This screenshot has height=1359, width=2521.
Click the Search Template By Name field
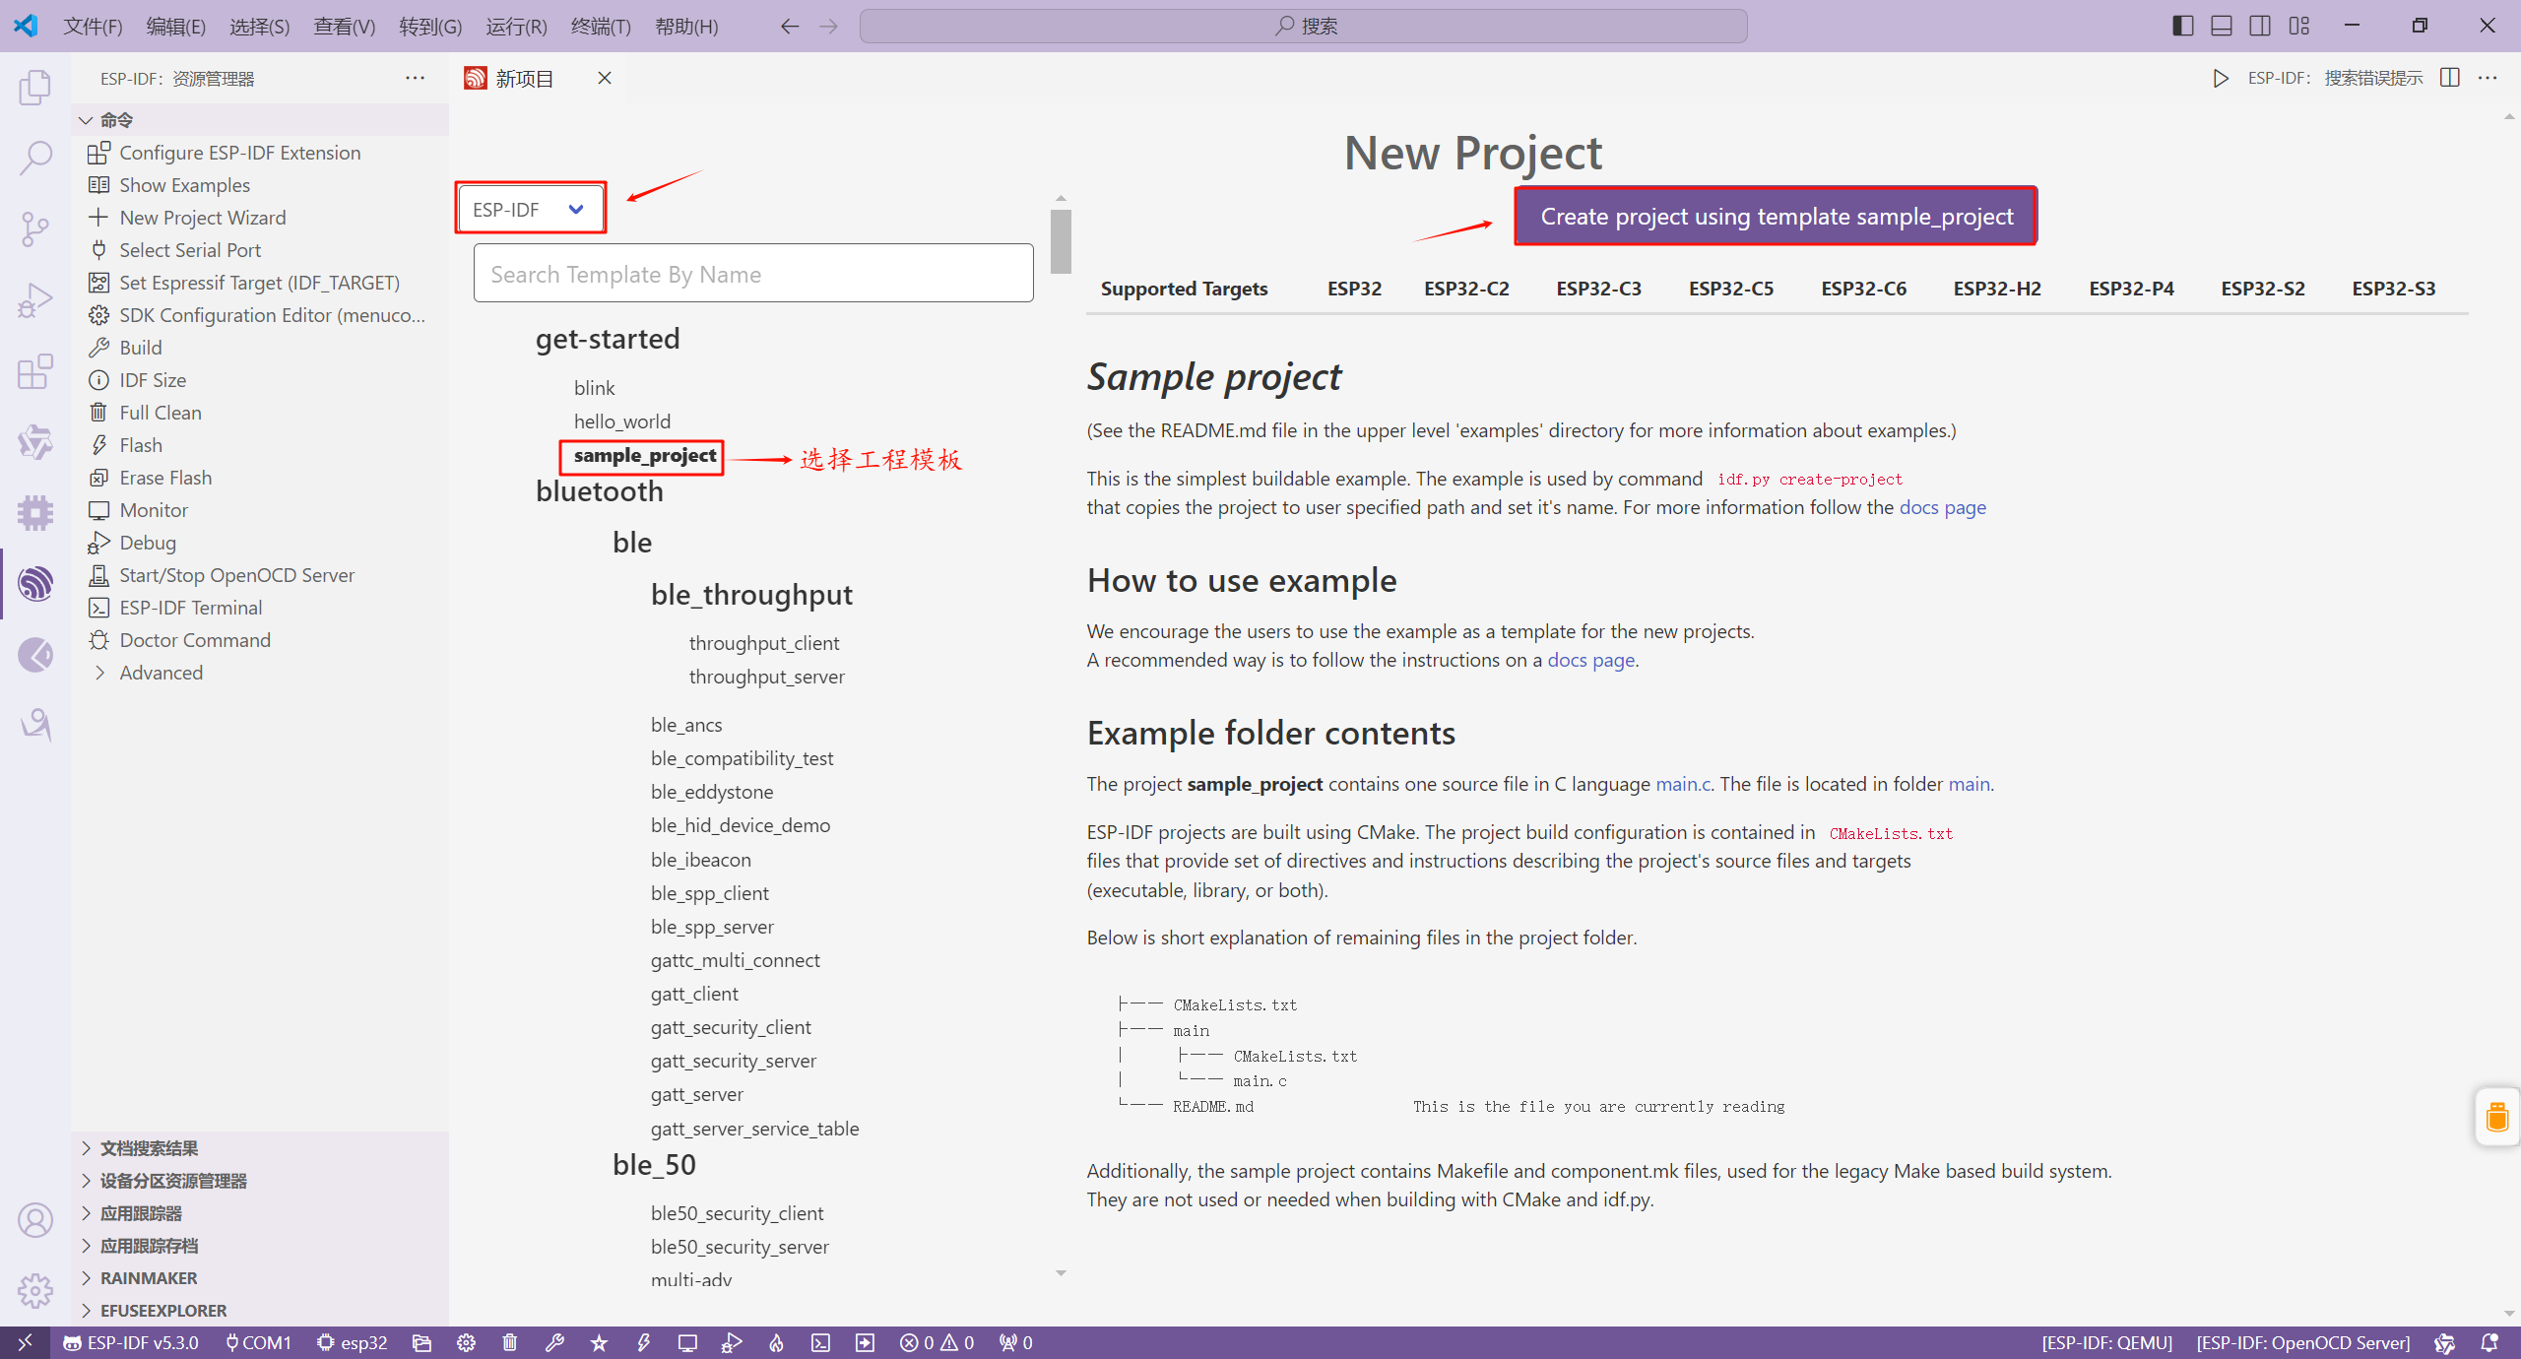click(x=752, y=274)
